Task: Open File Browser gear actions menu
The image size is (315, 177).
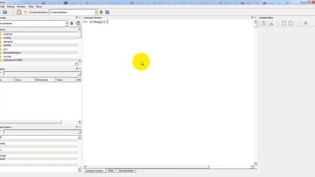Action: (78, 23)
